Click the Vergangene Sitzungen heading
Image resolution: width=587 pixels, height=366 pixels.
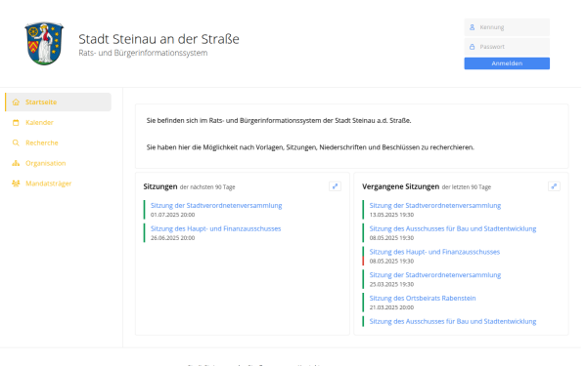click(x=400, y=186)
